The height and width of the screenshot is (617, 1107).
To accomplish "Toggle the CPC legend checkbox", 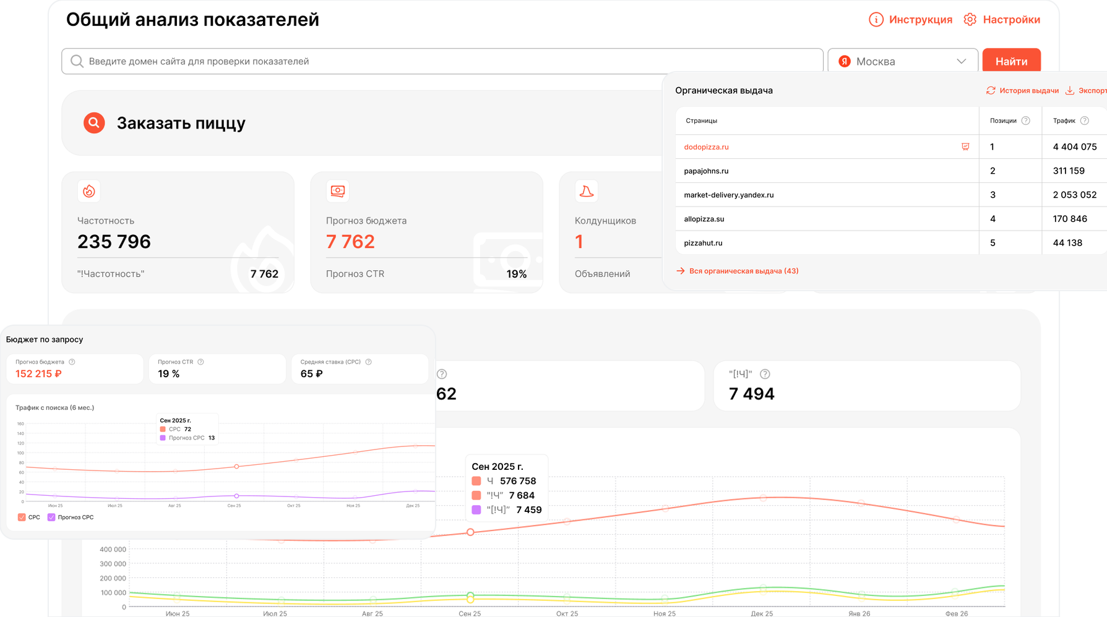I will pos(22,517).
